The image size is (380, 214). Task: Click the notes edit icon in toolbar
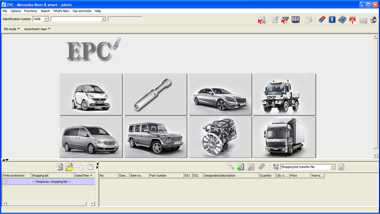click(275, 20)
